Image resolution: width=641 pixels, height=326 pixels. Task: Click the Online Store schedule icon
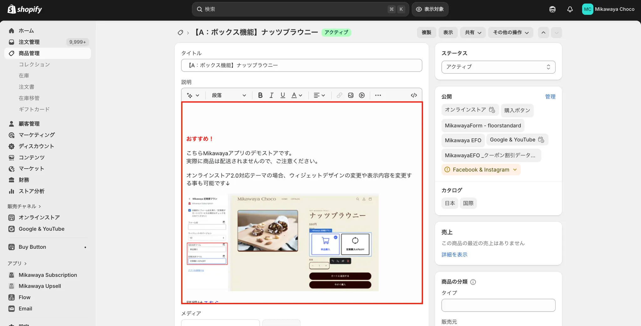[492, 110]
